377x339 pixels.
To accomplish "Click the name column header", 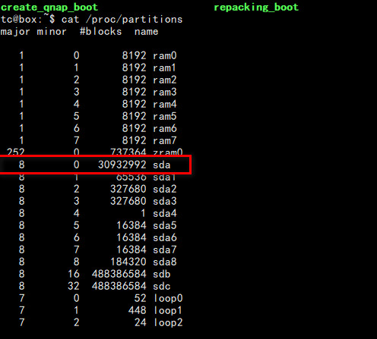I will [x=146, y=32].
